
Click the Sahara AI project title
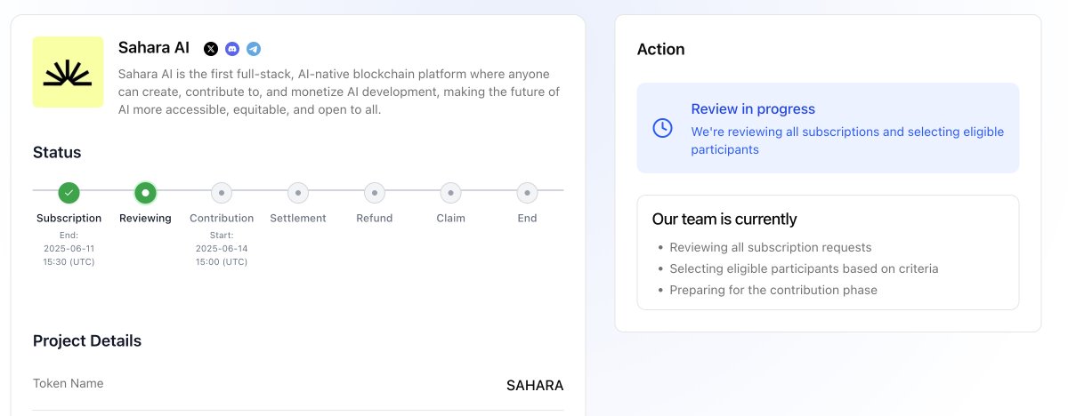[x=154, y=48]
